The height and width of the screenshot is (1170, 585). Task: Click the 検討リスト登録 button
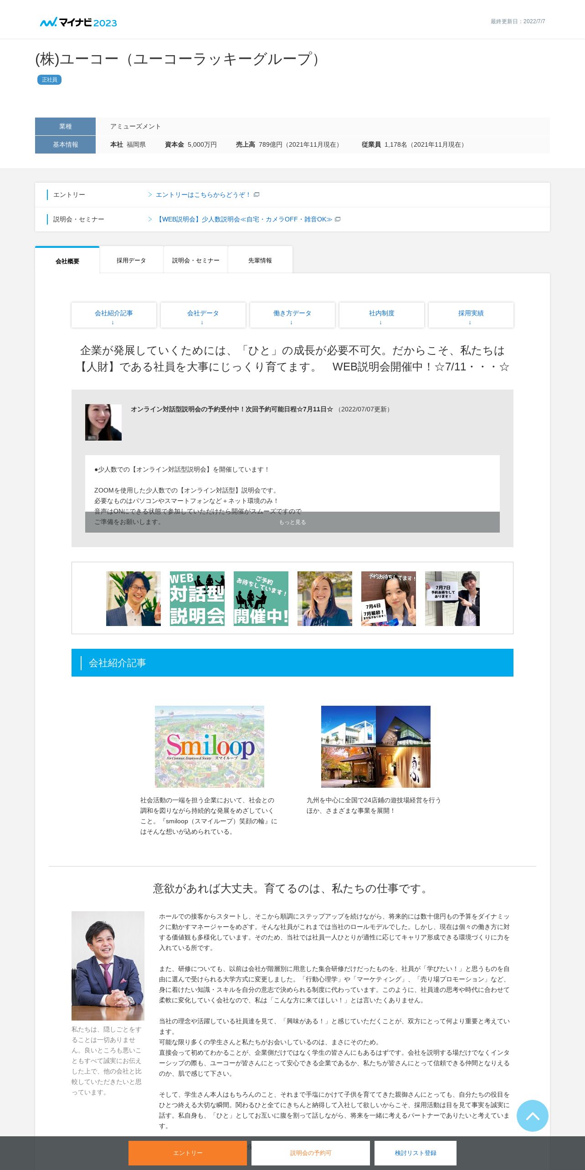coord(416,1153)
